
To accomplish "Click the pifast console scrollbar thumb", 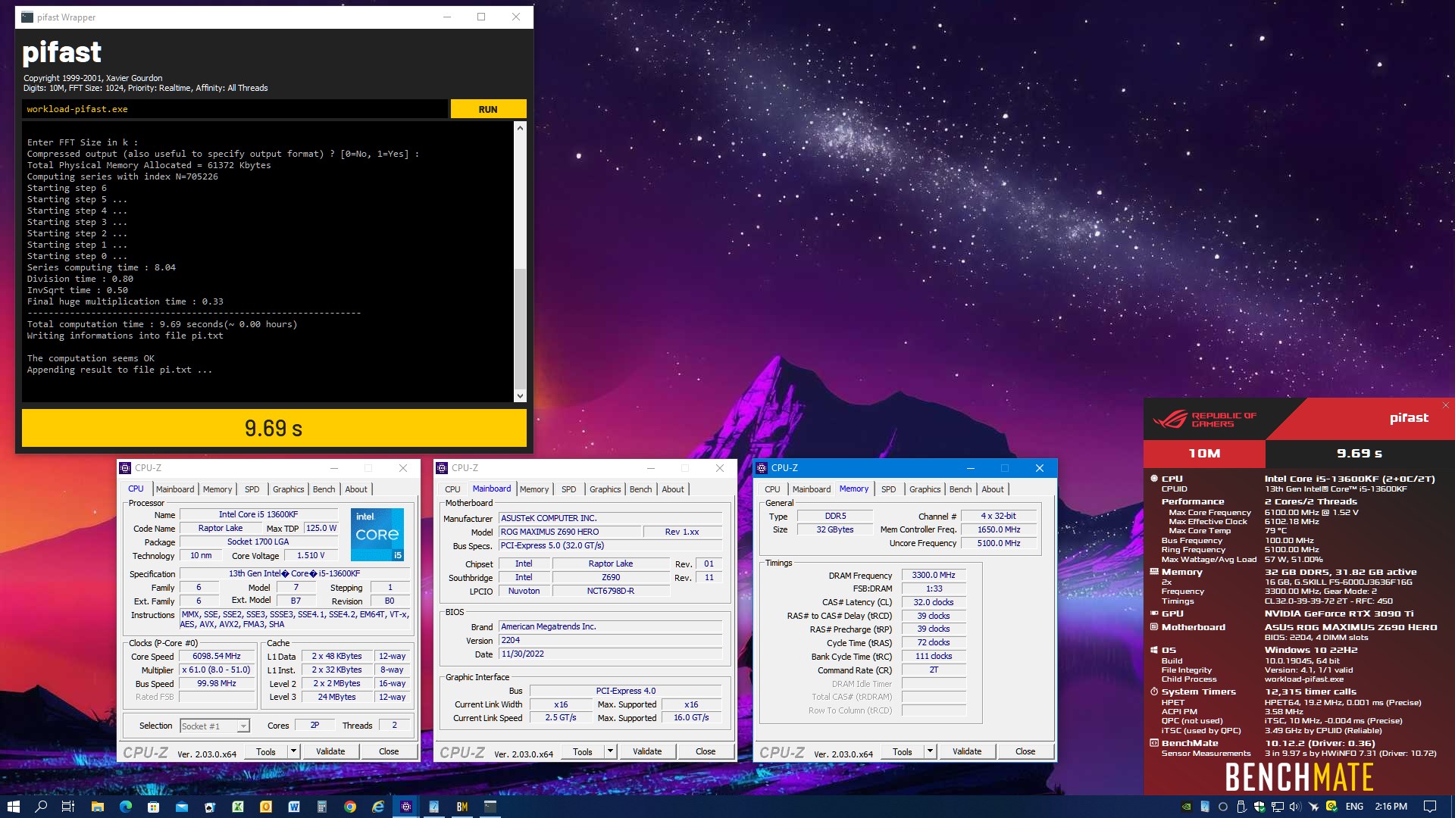I will click(520, 329).
